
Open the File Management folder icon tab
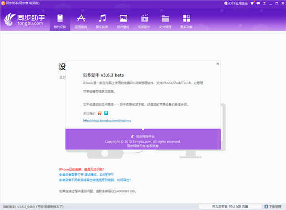tap(165, 21)
